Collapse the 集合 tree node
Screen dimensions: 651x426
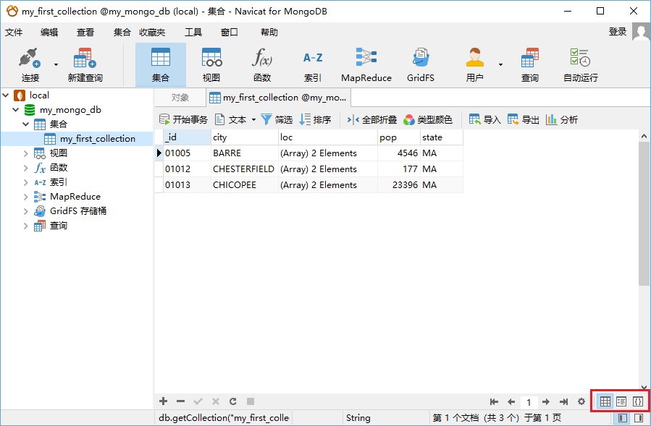pos(26,124)
